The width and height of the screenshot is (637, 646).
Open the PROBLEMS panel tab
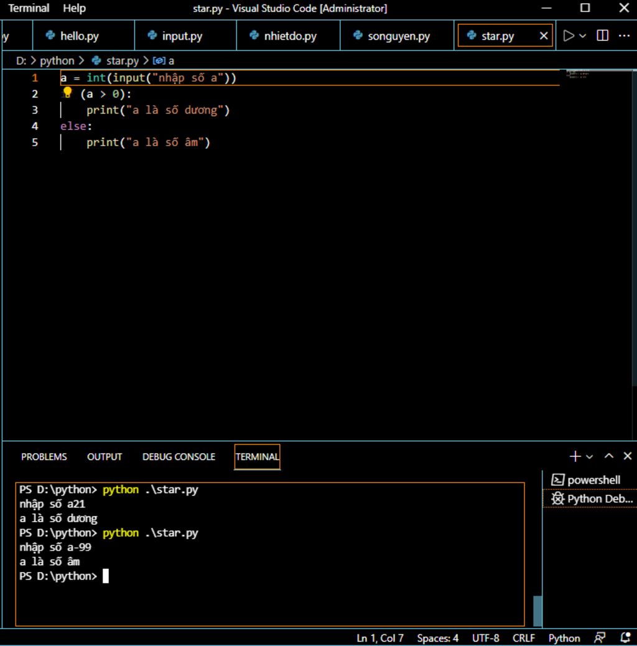tap(44, 457)
